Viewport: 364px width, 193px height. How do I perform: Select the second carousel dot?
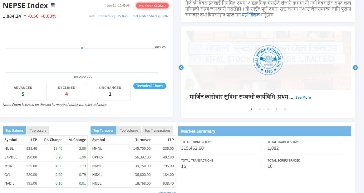point(260,109)
